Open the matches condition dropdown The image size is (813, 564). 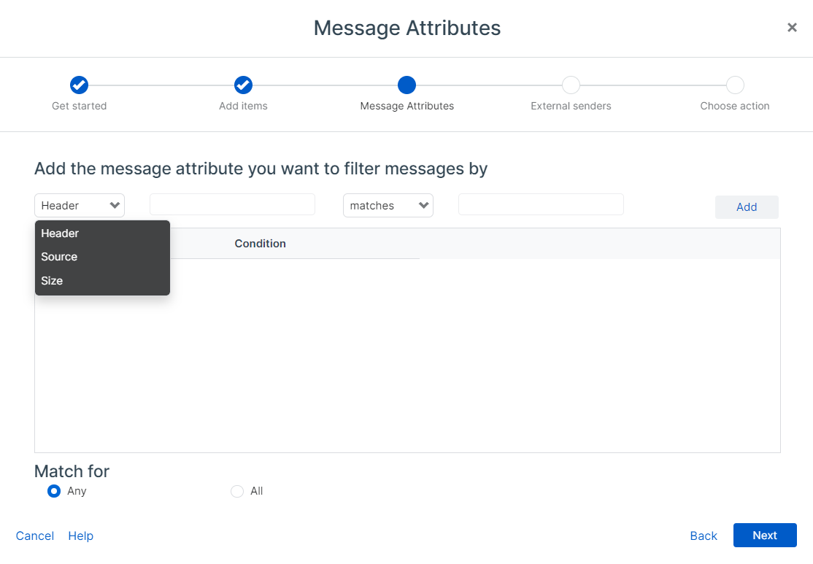coord(388,205)
